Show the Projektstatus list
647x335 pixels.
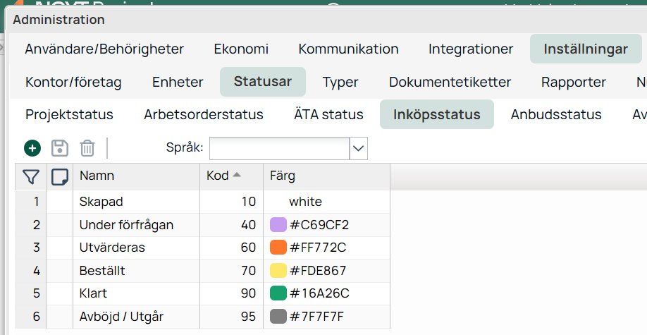click(x=69, y=114)
